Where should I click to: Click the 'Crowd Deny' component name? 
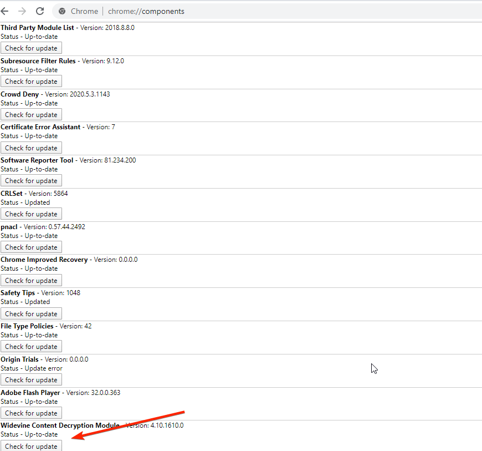point(20,94)
